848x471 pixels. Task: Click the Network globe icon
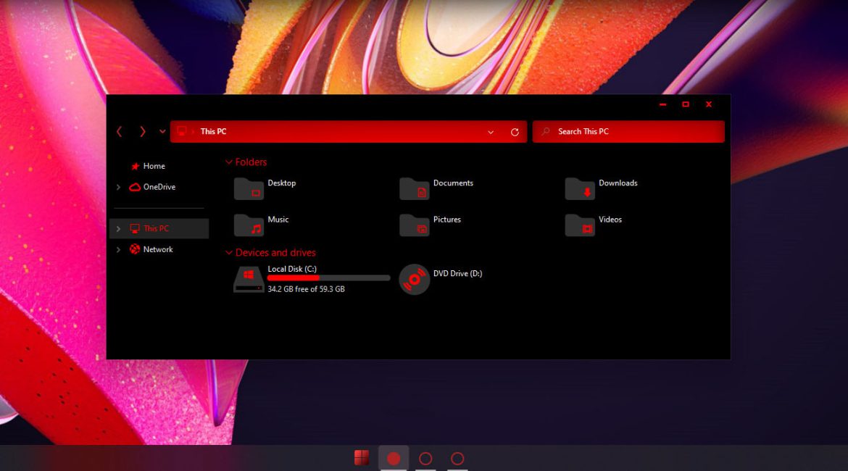(x=135, y=249)
